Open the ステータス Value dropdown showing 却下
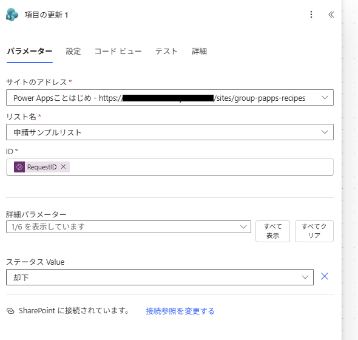Screen dimensions: 358x340 click(x=160, y=277)
